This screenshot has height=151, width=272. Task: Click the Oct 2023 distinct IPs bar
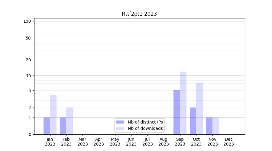[193, 121]
